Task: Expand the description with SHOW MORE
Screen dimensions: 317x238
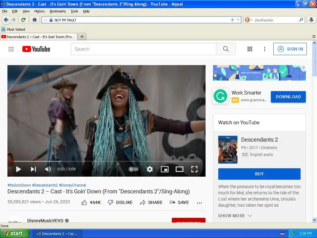Action: point(235,216)
